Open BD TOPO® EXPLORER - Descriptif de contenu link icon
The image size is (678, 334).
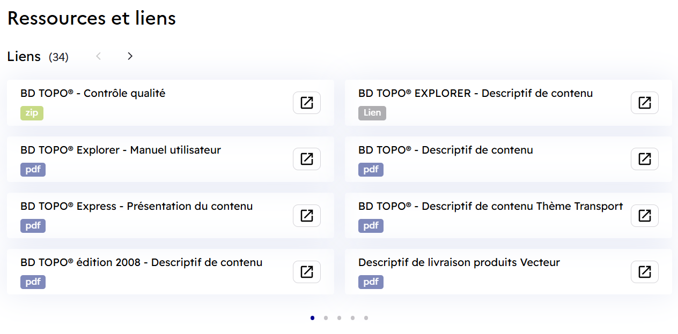pyautogui.click(x=644, y=103)
